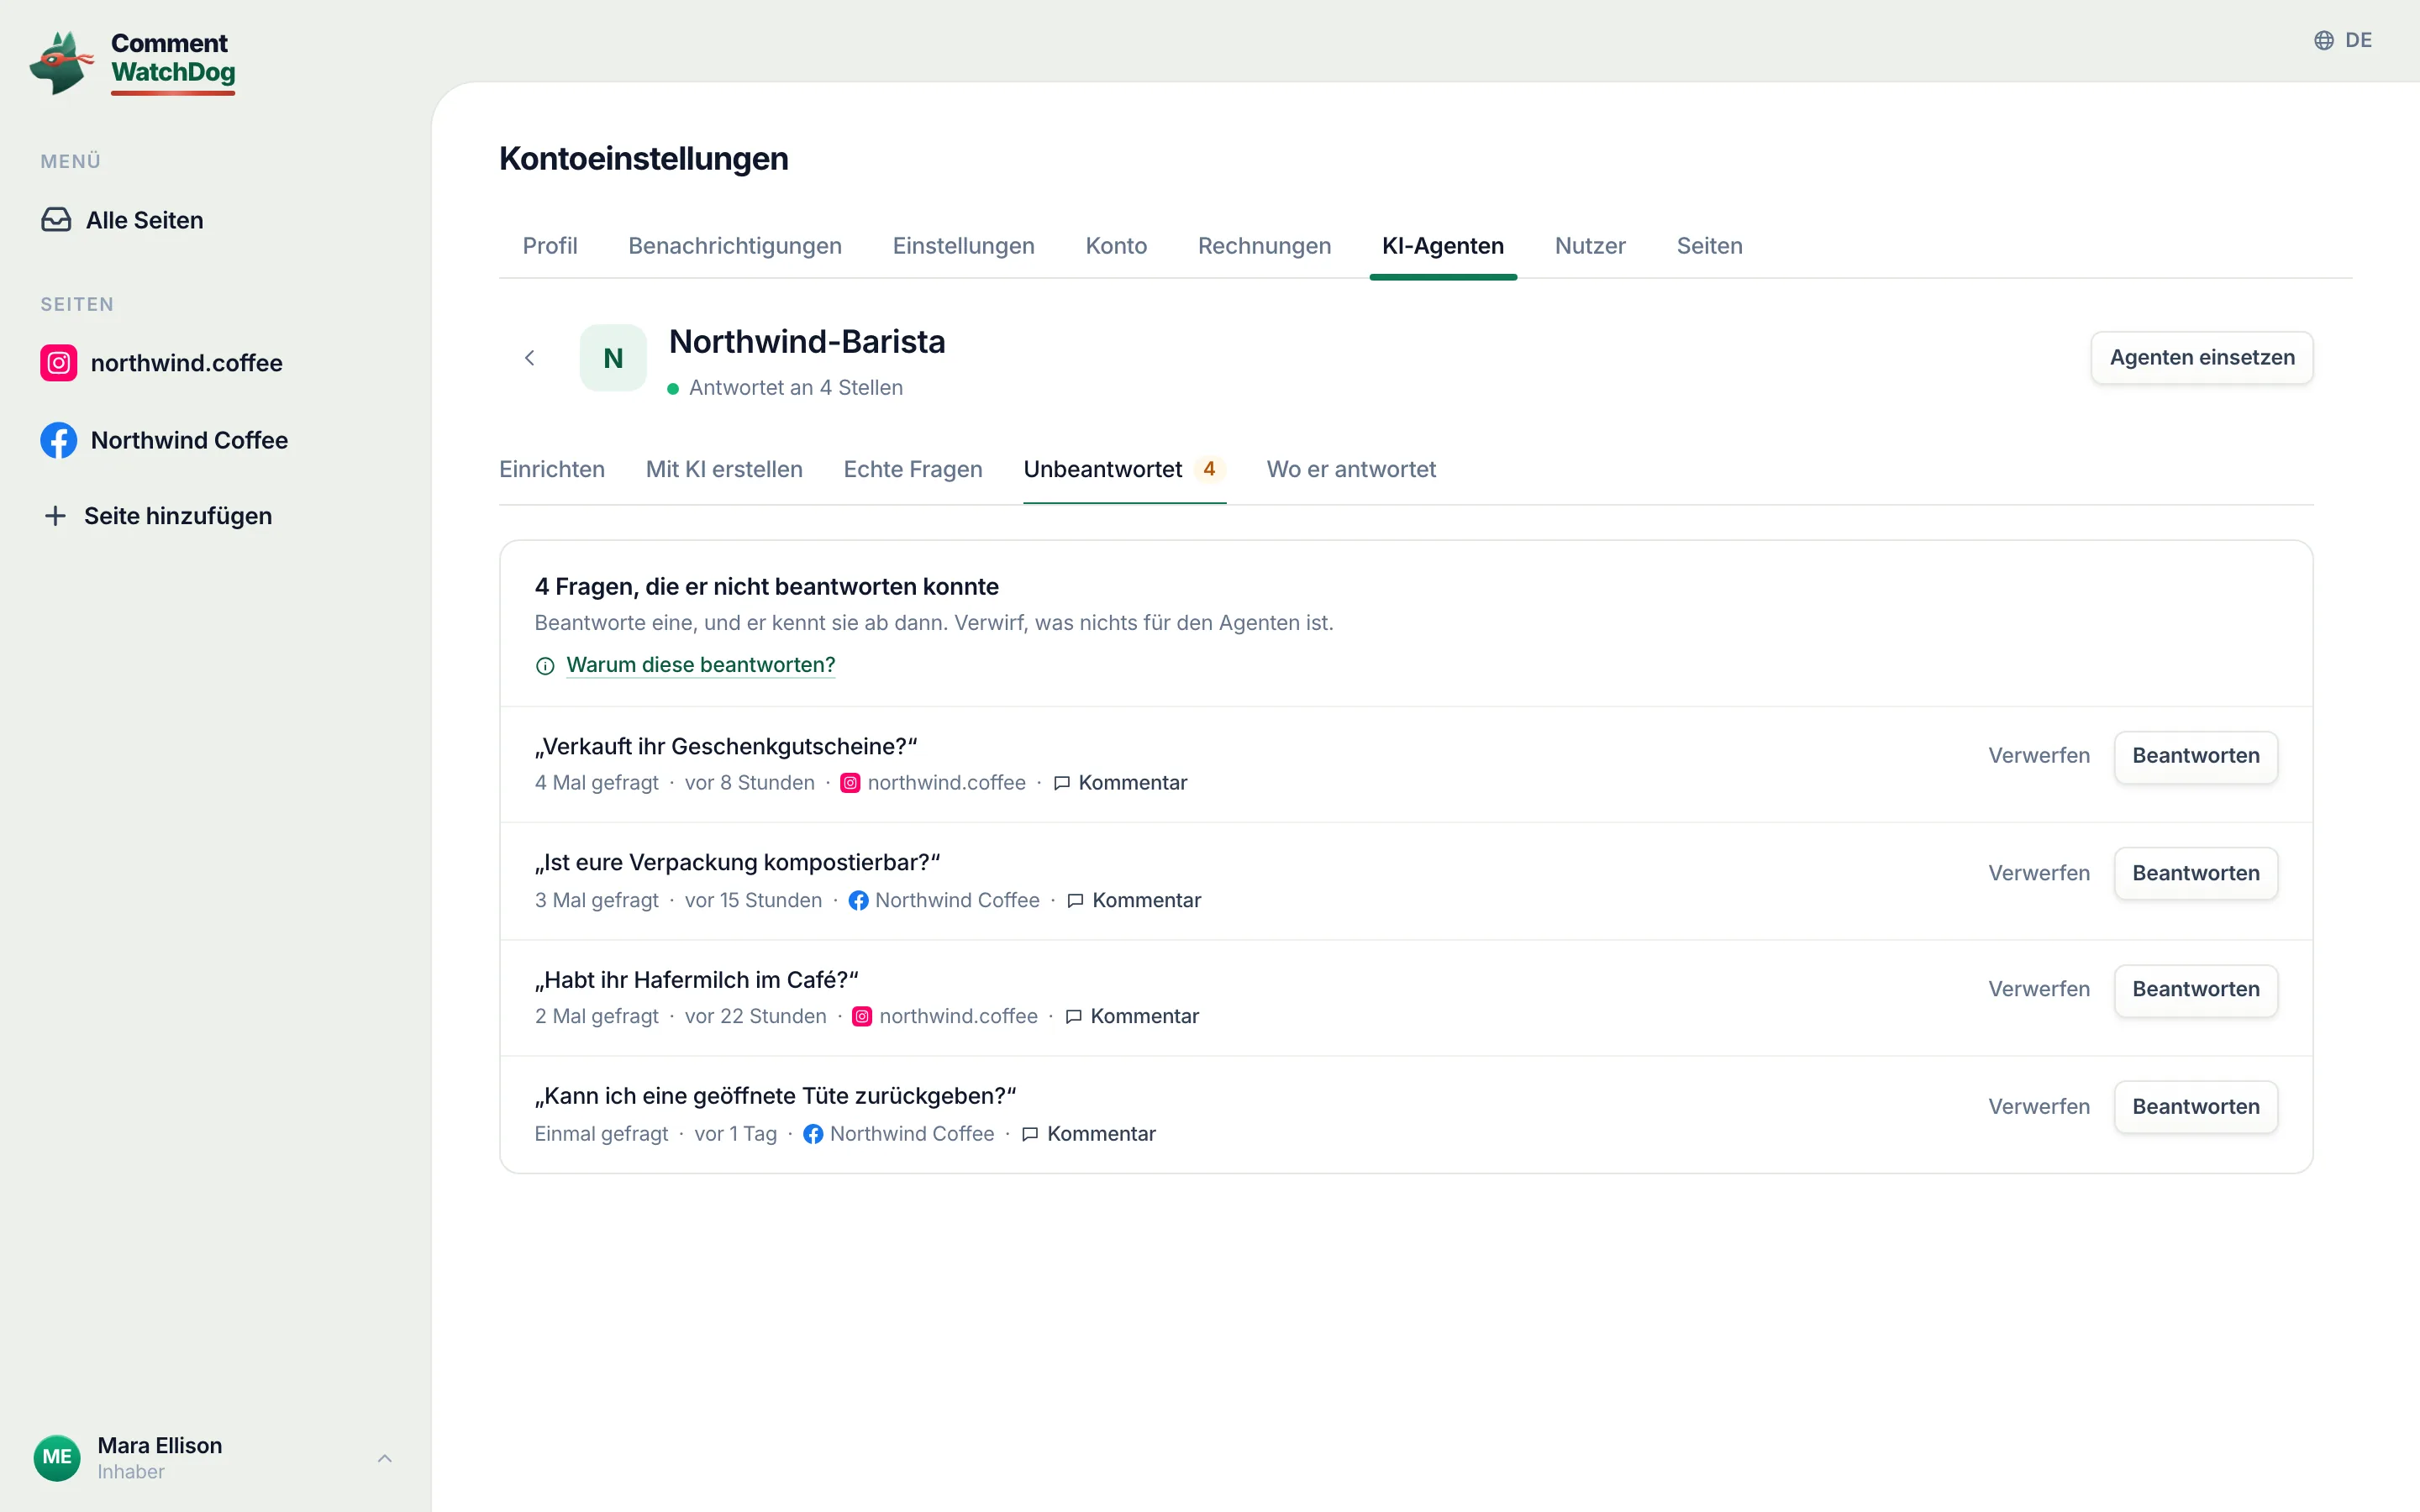Click the inbox icon beside Alle Seiten
2420x1512 pixels.
(x=56, y=220)
